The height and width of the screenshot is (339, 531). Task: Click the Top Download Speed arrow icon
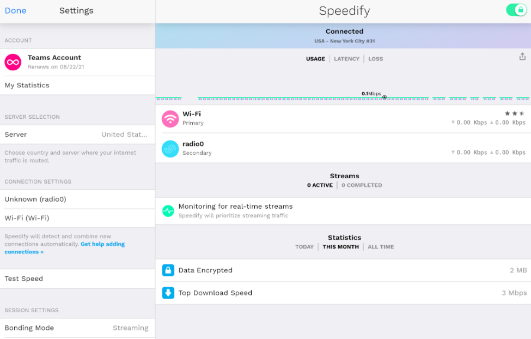[168, 293]
